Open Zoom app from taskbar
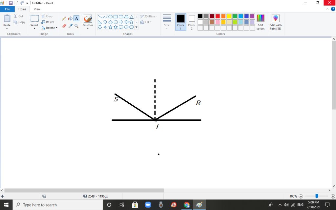The image size is (336, 210). point(148,205)
